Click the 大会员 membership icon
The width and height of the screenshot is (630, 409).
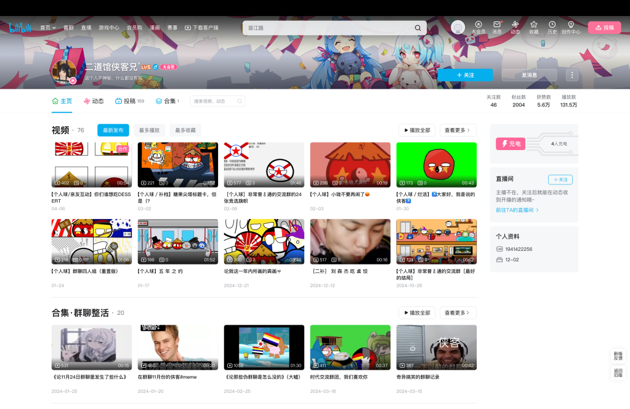tap(479, 25)
